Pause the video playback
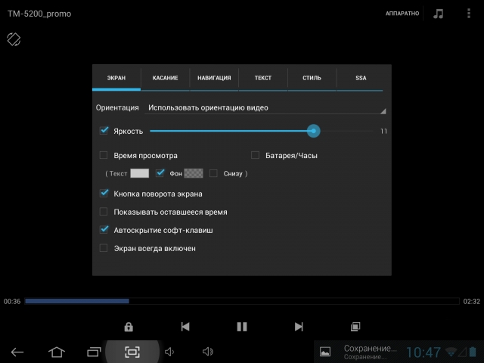Viewport: 484px width, 363px height. click(242, 327)
